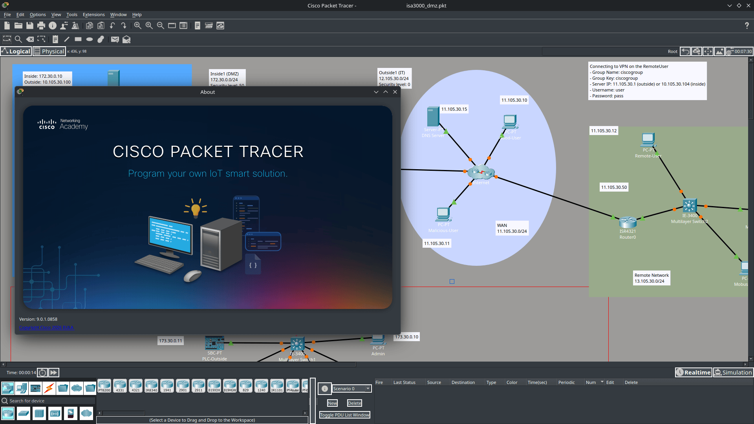Click the Add Simple PDU envelope icon
This screenshot has width=754, height=424.
115,39
